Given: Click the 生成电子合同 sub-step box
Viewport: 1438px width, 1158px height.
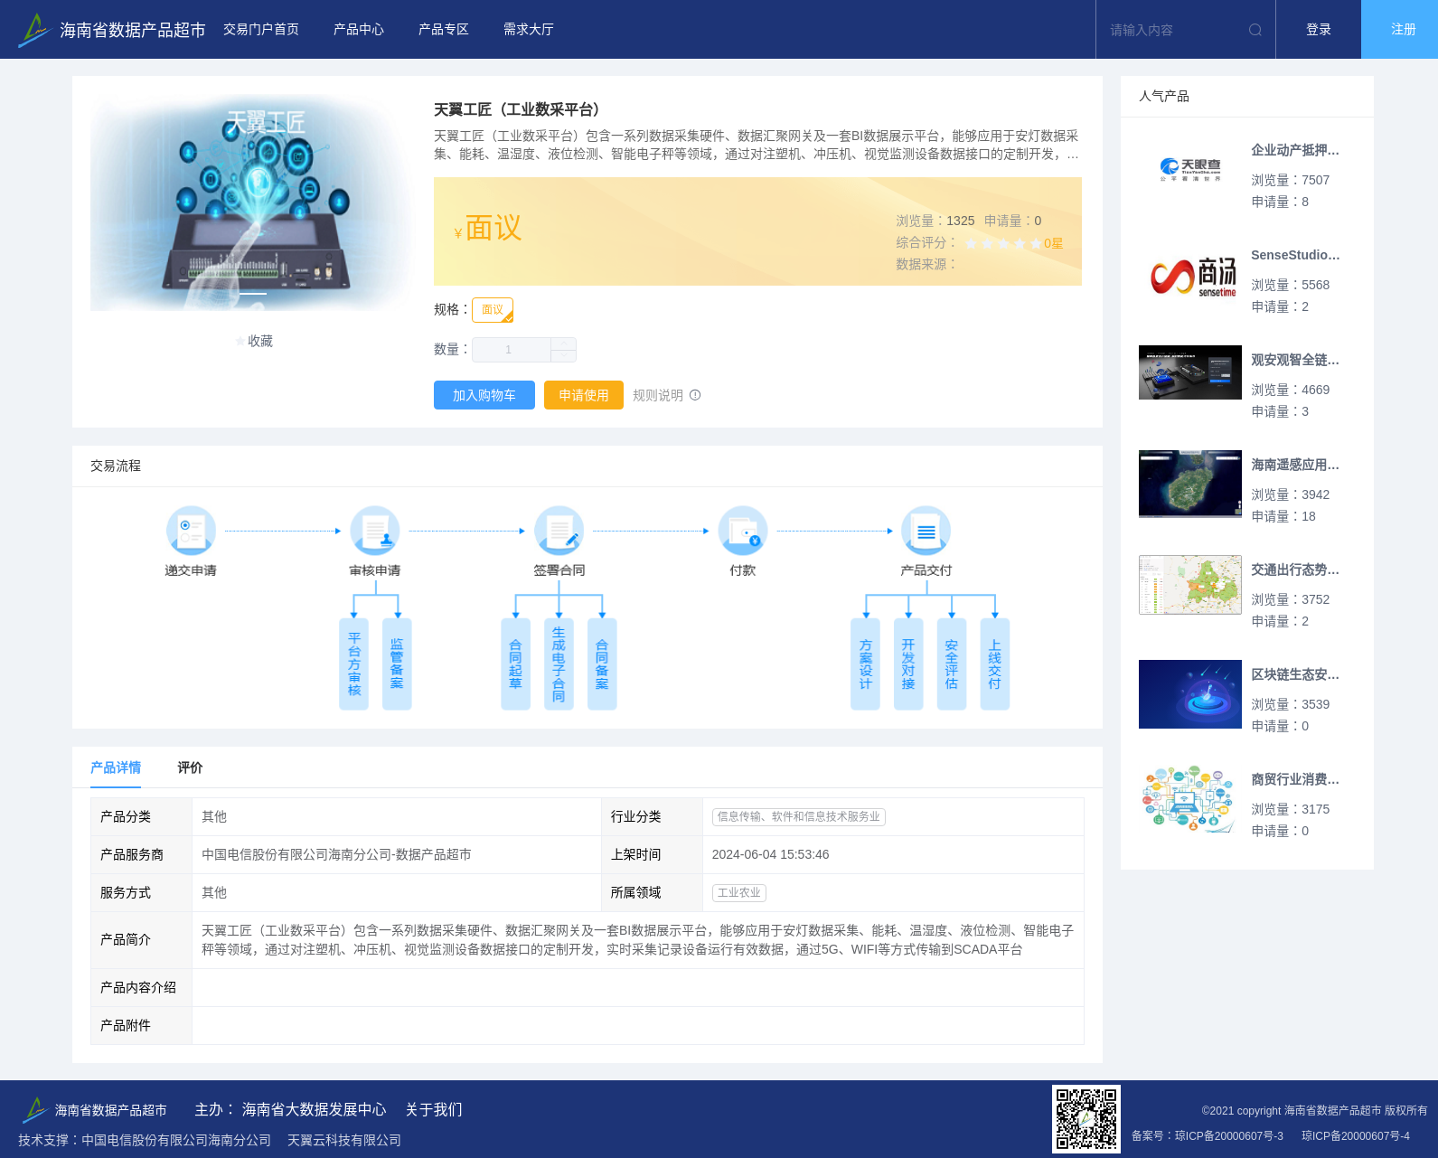Looking at the screenshot, I should pos(559,664).
